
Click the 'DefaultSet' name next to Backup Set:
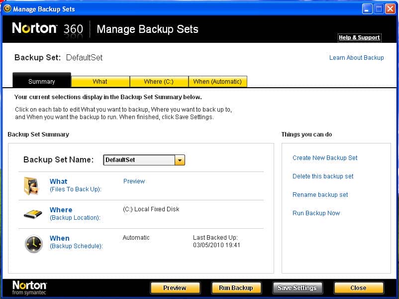pos(84,58)
